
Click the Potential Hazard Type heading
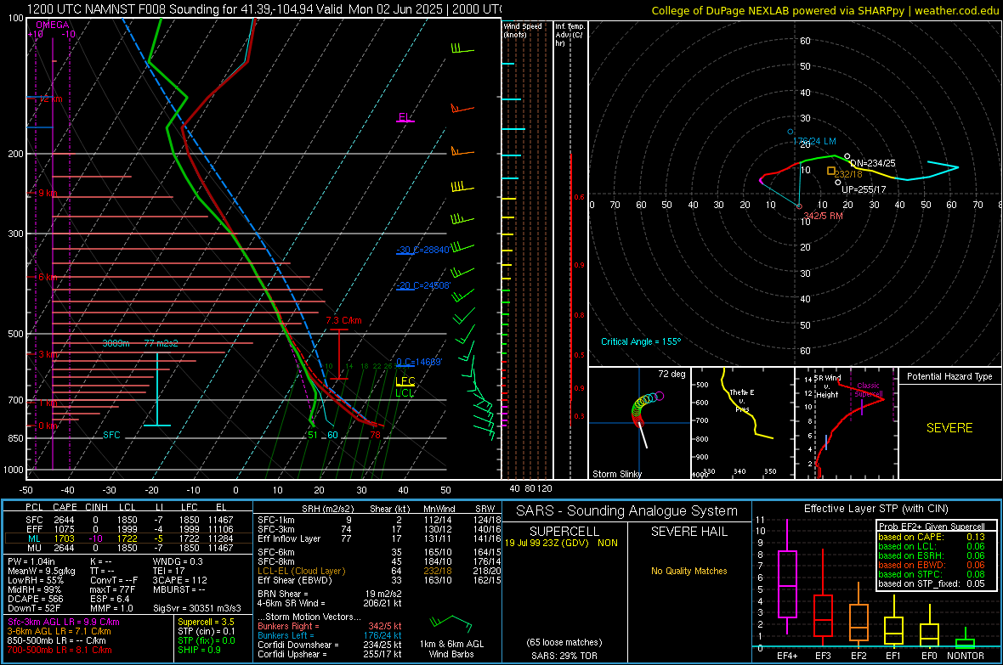click(949, 376)
